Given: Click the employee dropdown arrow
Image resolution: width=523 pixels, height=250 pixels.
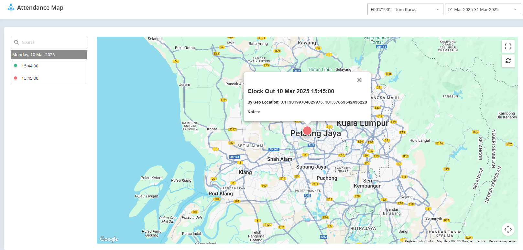Looking at the screenshot, I should click(x=438, y=9).
